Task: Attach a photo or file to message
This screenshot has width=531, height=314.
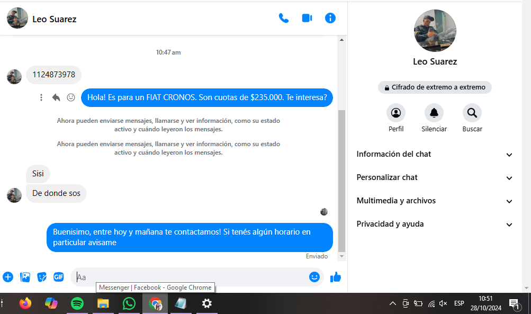Action: (x=25, y=277)
